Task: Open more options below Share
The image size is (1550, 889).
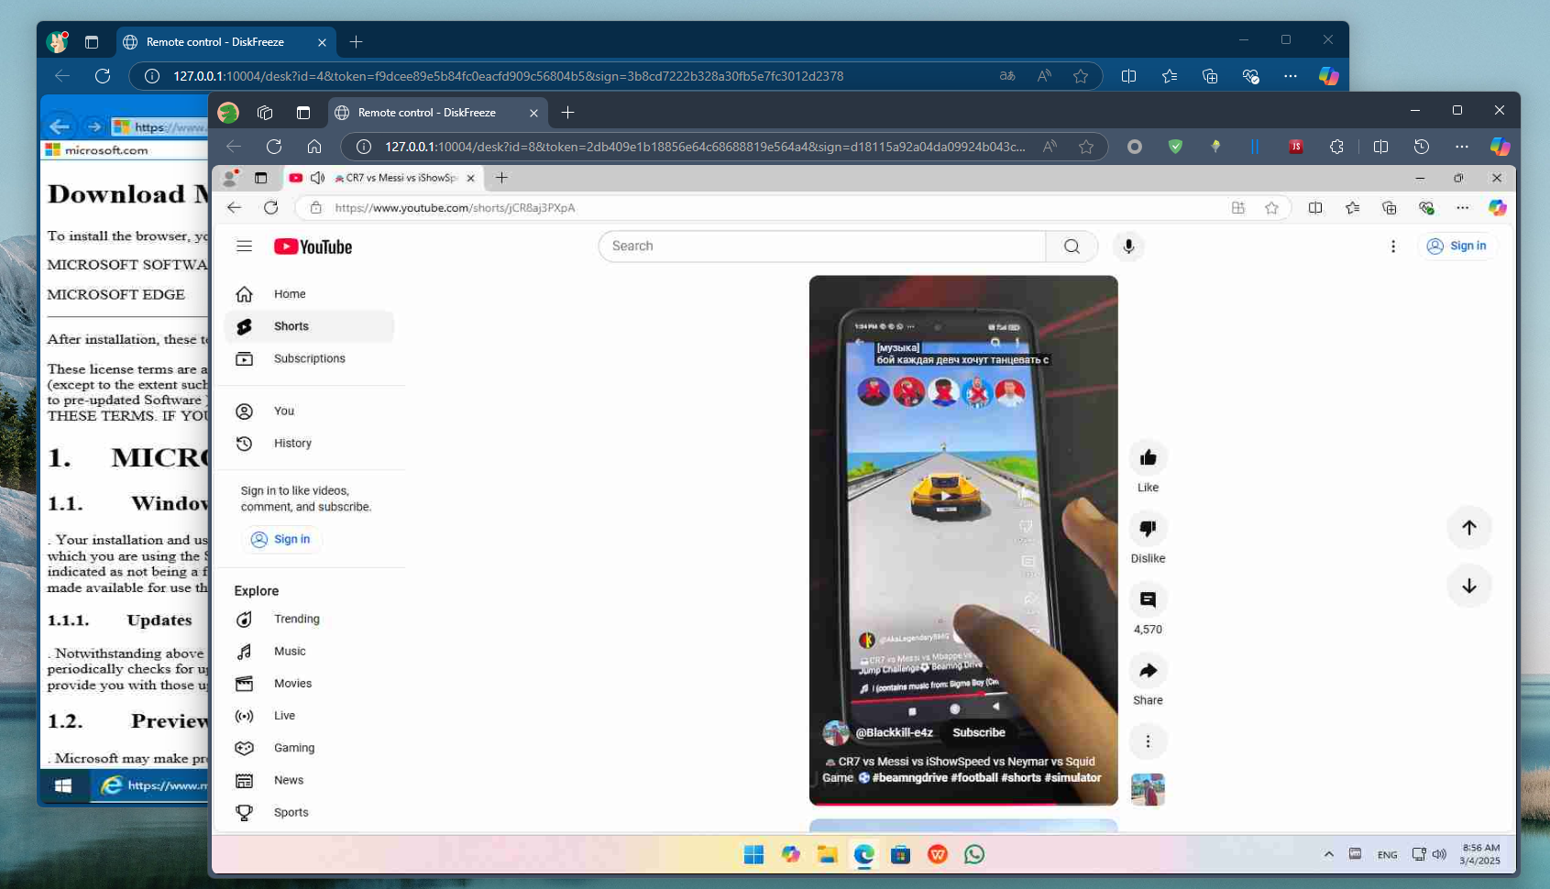Action: click(1148, 741)
